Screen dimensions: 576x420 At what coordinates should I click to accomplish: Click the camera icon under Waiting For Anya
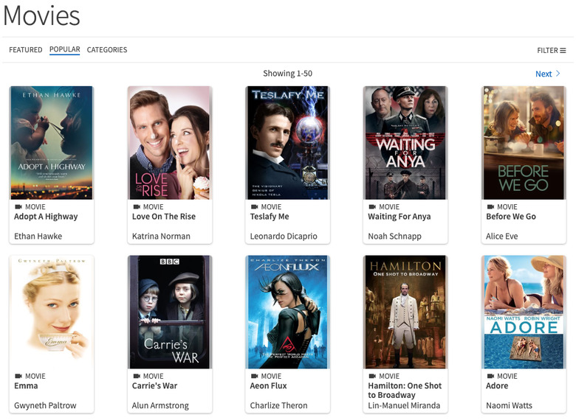[x=372, y=207]
